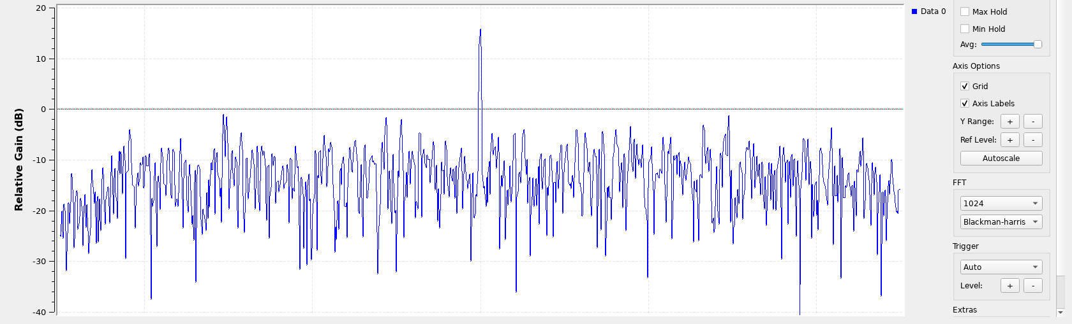
Task: Increase Trigger Level with plus button
Action: coord(1009,286)
